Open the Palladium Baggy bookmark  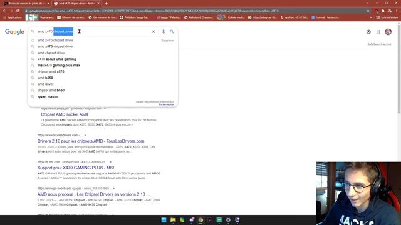point(134,17)
